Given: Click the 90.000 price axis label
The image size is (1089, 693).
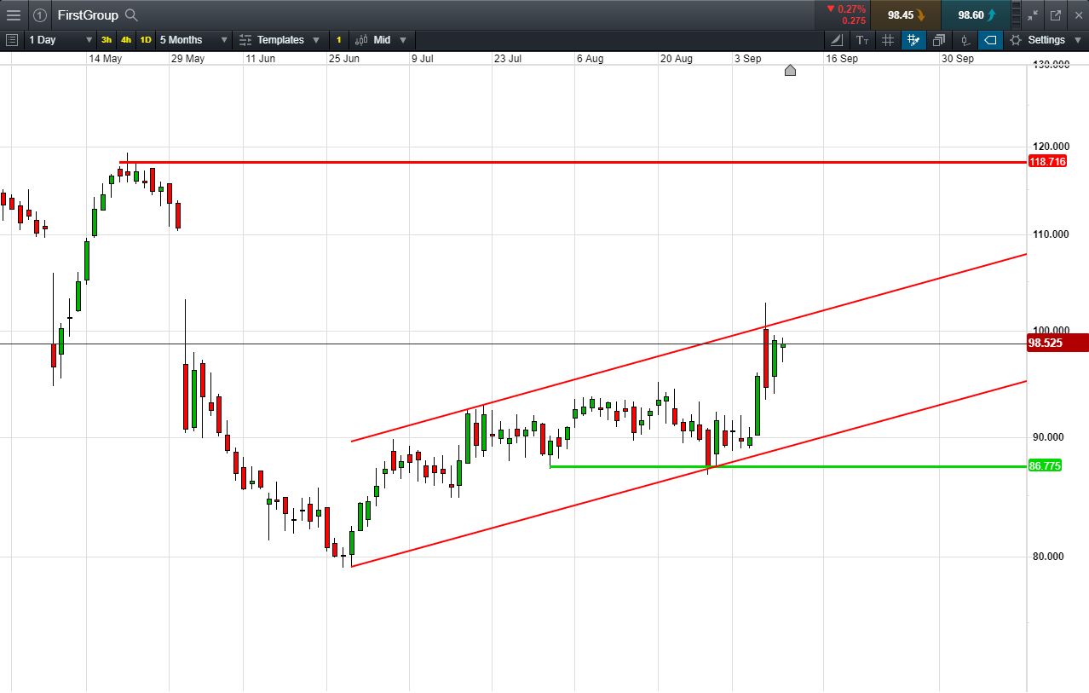Looking at the screenshot, I should click(x=1048, y=437).
